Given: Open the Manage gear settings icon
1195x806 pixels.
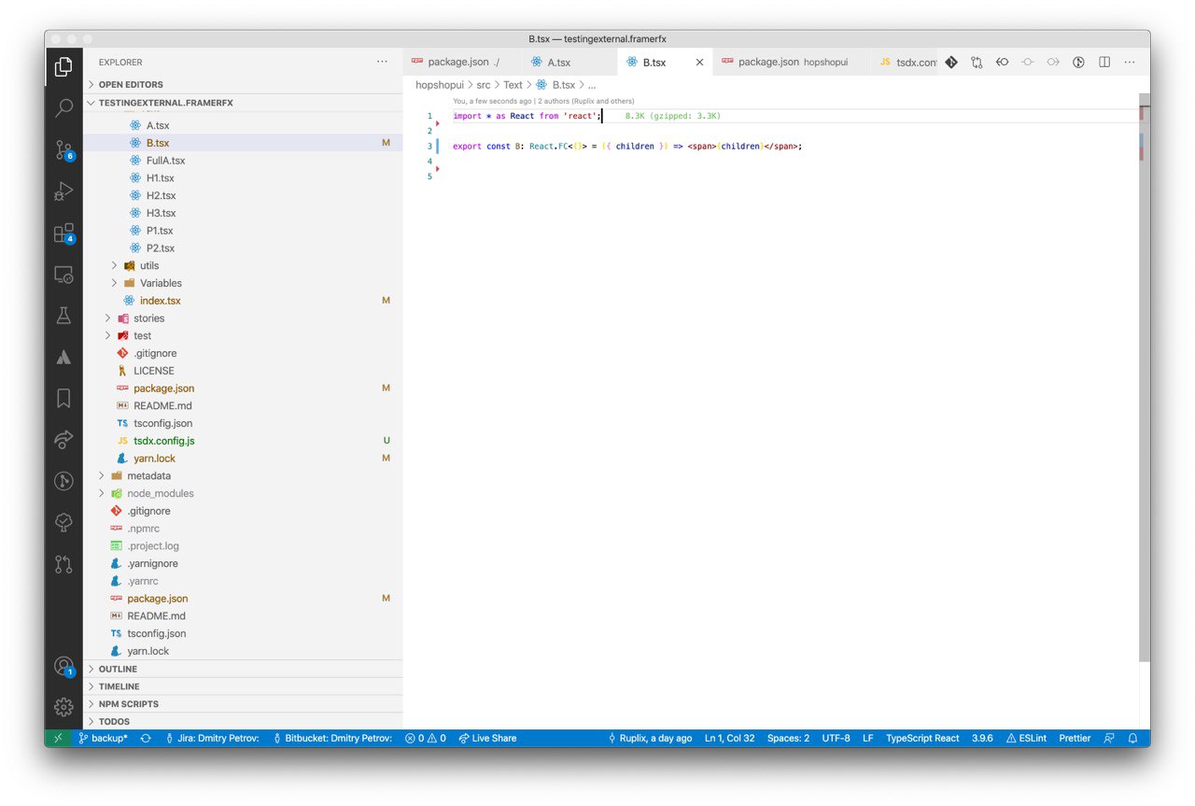Looking at the screenshot, I should click(63, 707).
